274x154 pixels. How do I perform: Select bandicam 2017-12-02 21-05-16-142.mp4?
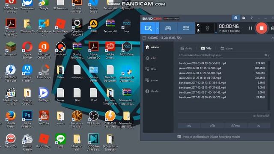point(222,92)
